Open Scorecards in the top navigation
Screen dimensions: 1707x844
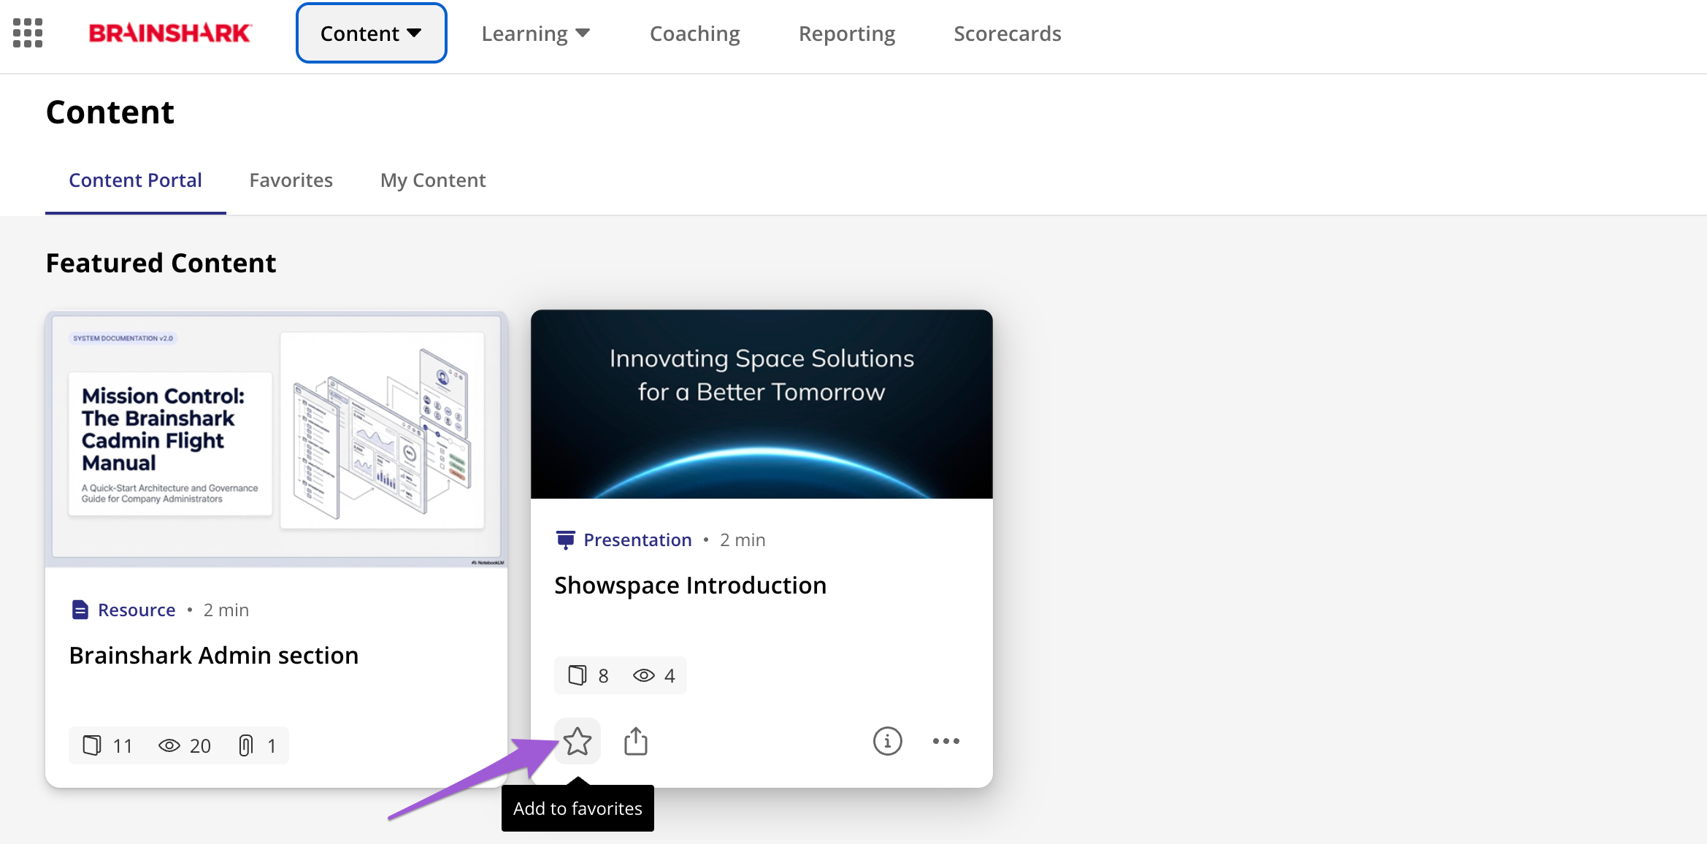pyautogui.click(x=1008, y=34)
